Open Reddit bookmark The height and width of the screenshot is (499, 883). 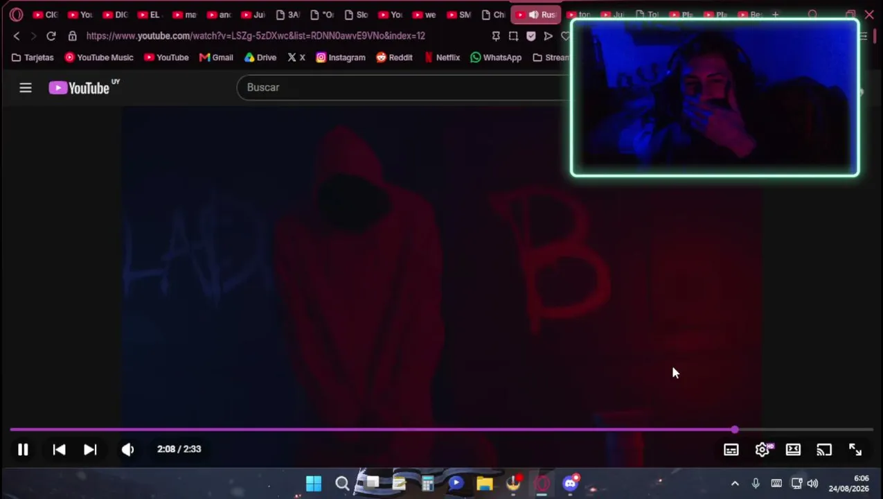point(394,58)
